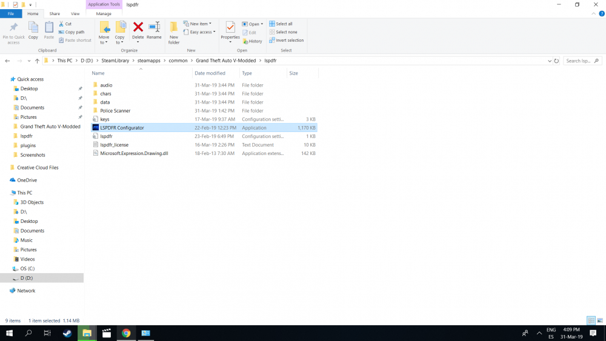Open the Explorer Help question mark icon
Viewport: 606px width, 341px height.
pos(601,13)
